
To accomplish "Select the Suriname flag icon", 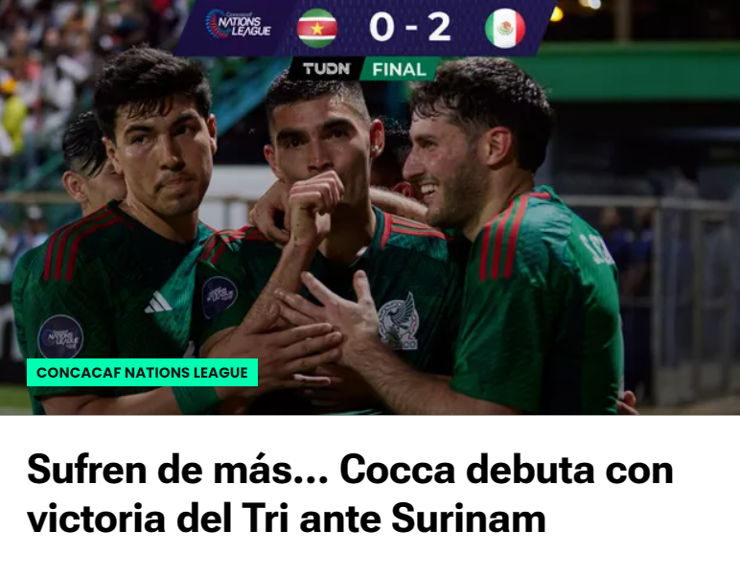I will pos(317,29).
